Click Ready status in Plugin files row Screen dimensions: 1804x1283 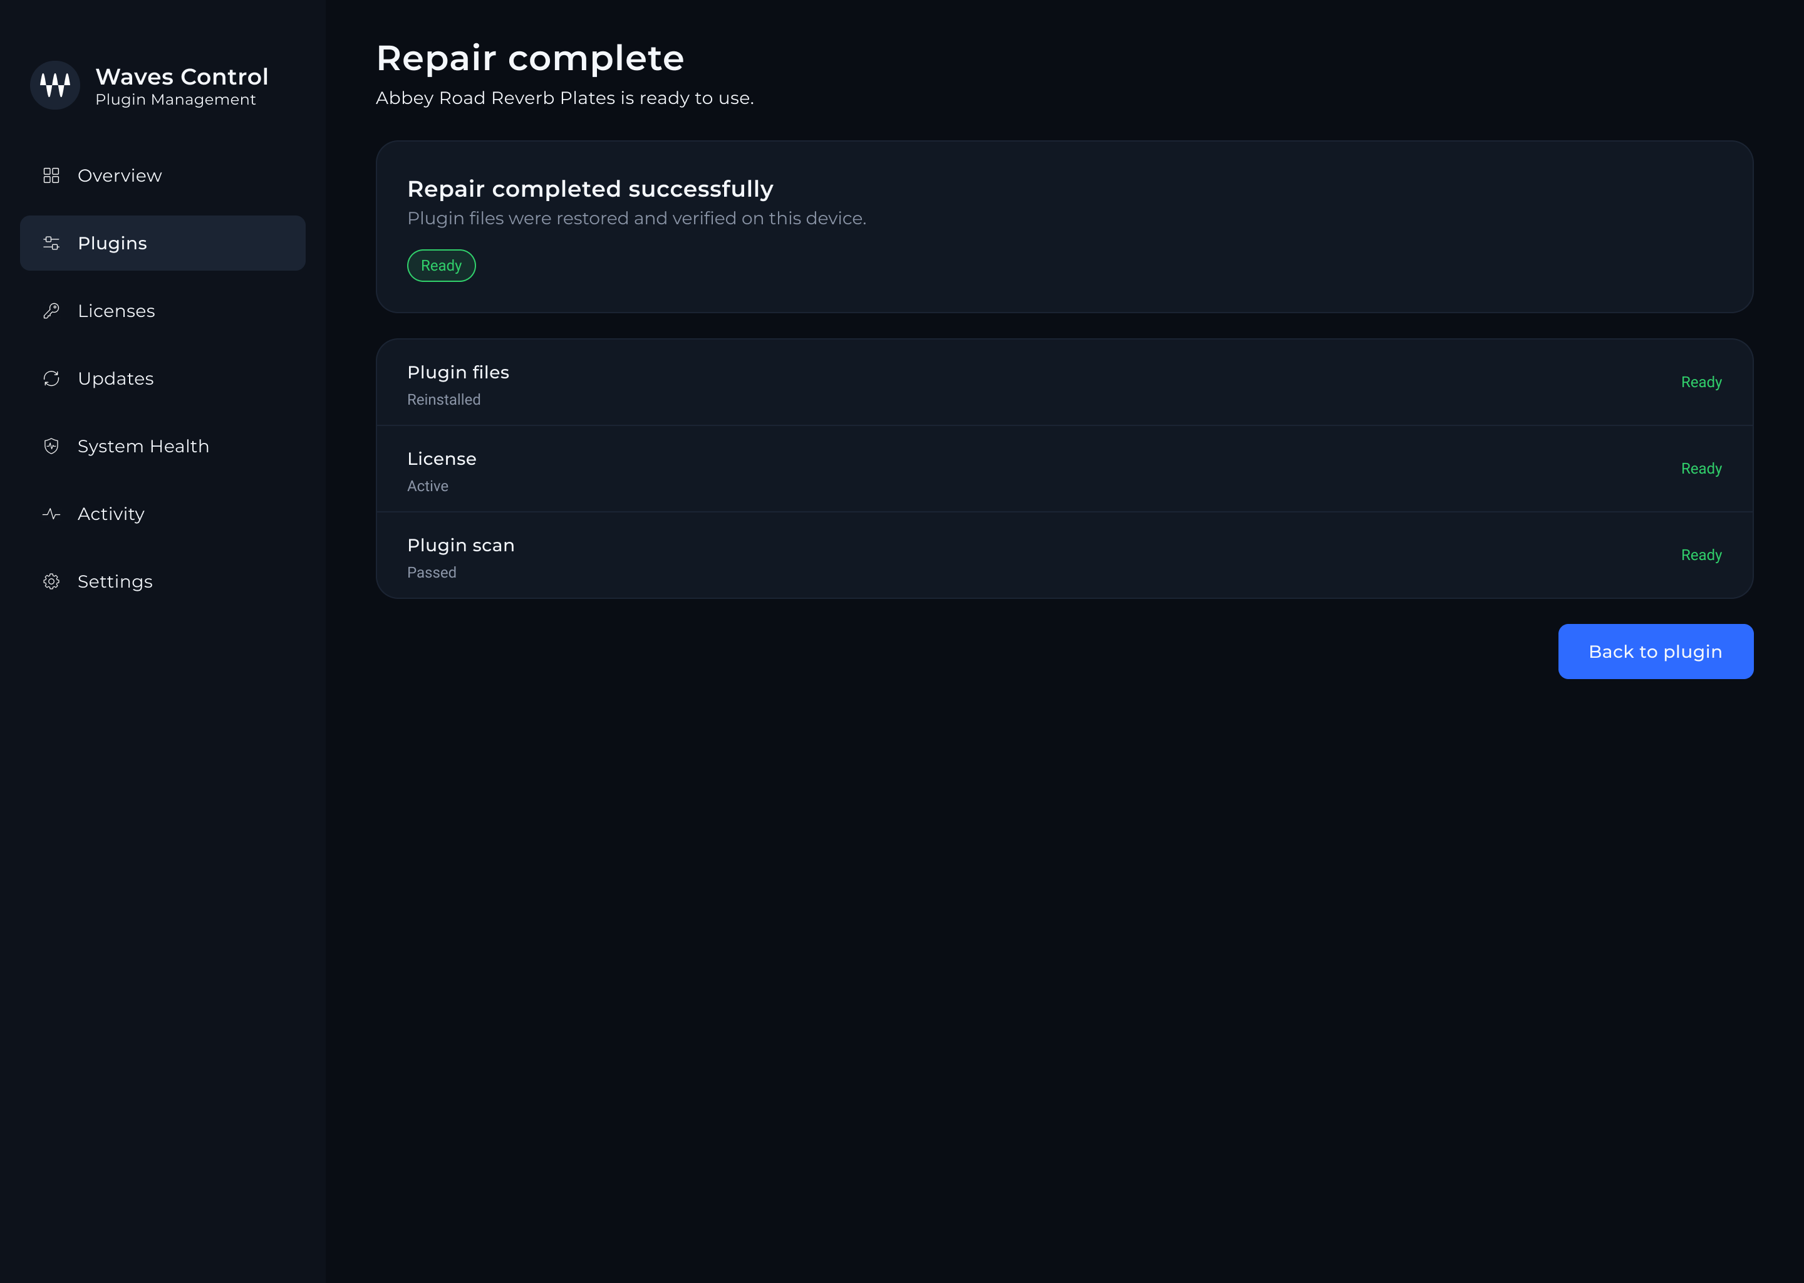1701,382
